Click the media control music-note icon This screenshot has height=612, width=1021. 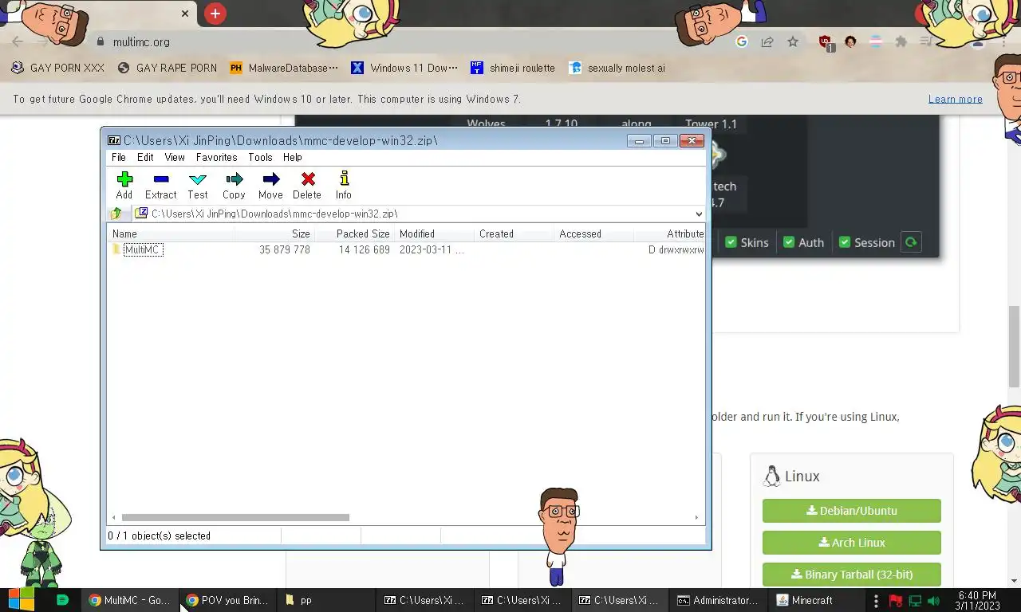(926, 41)
